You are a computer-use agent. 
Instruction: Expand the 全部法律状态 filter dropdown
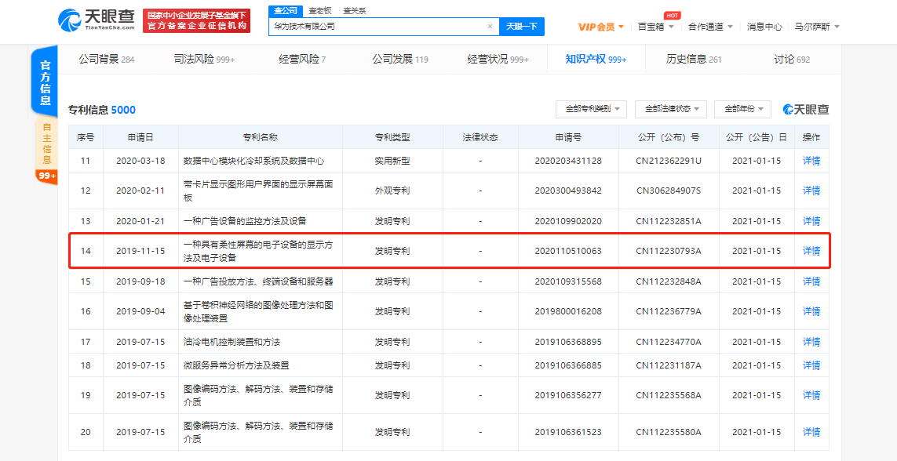pos(670,109)
